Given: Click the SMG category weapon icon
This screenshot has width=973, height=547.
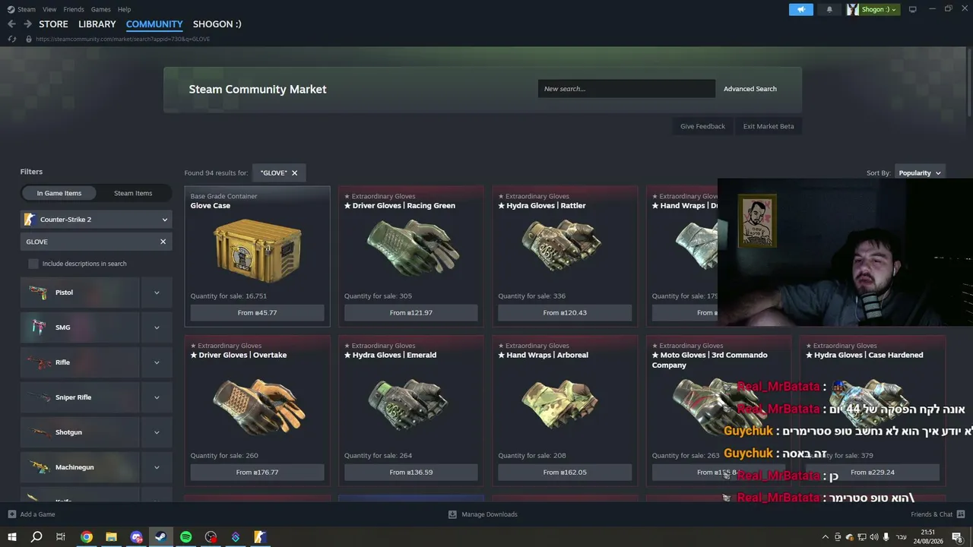Looking at the screenshot, I should [x=38, y=327].
